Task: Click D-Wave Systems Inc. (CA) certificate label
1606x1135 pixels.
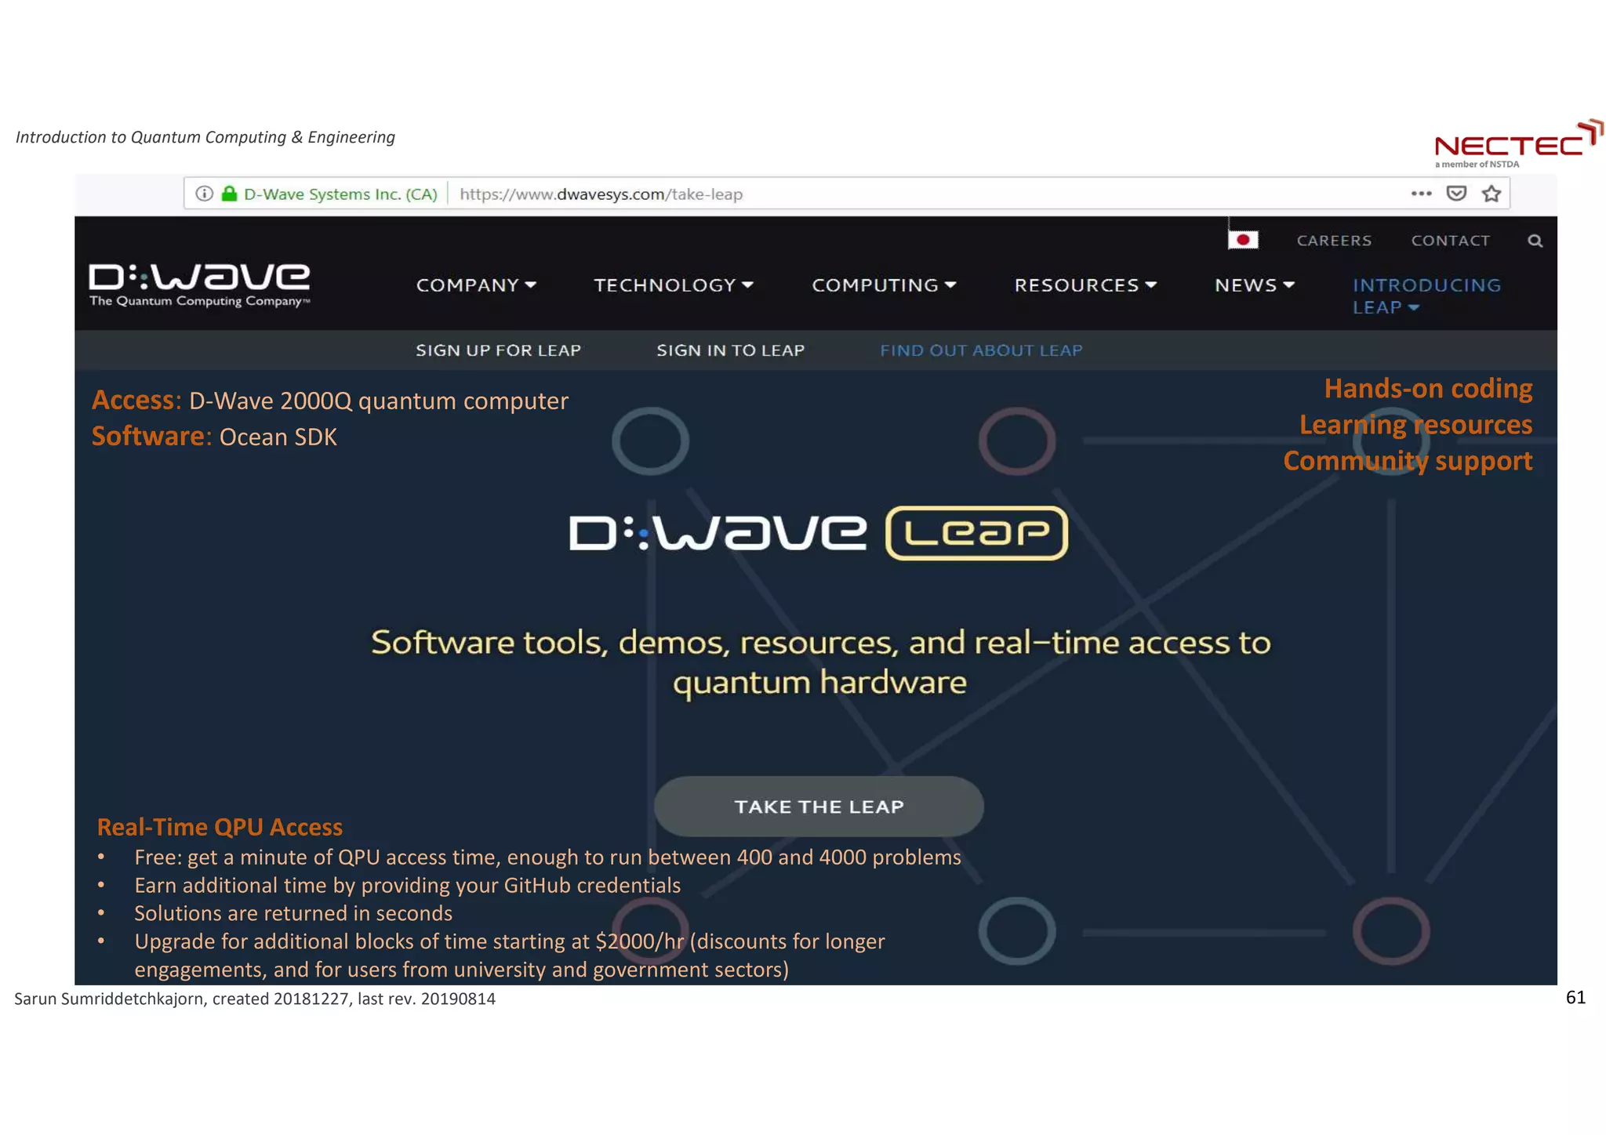Action: [340, 194]
